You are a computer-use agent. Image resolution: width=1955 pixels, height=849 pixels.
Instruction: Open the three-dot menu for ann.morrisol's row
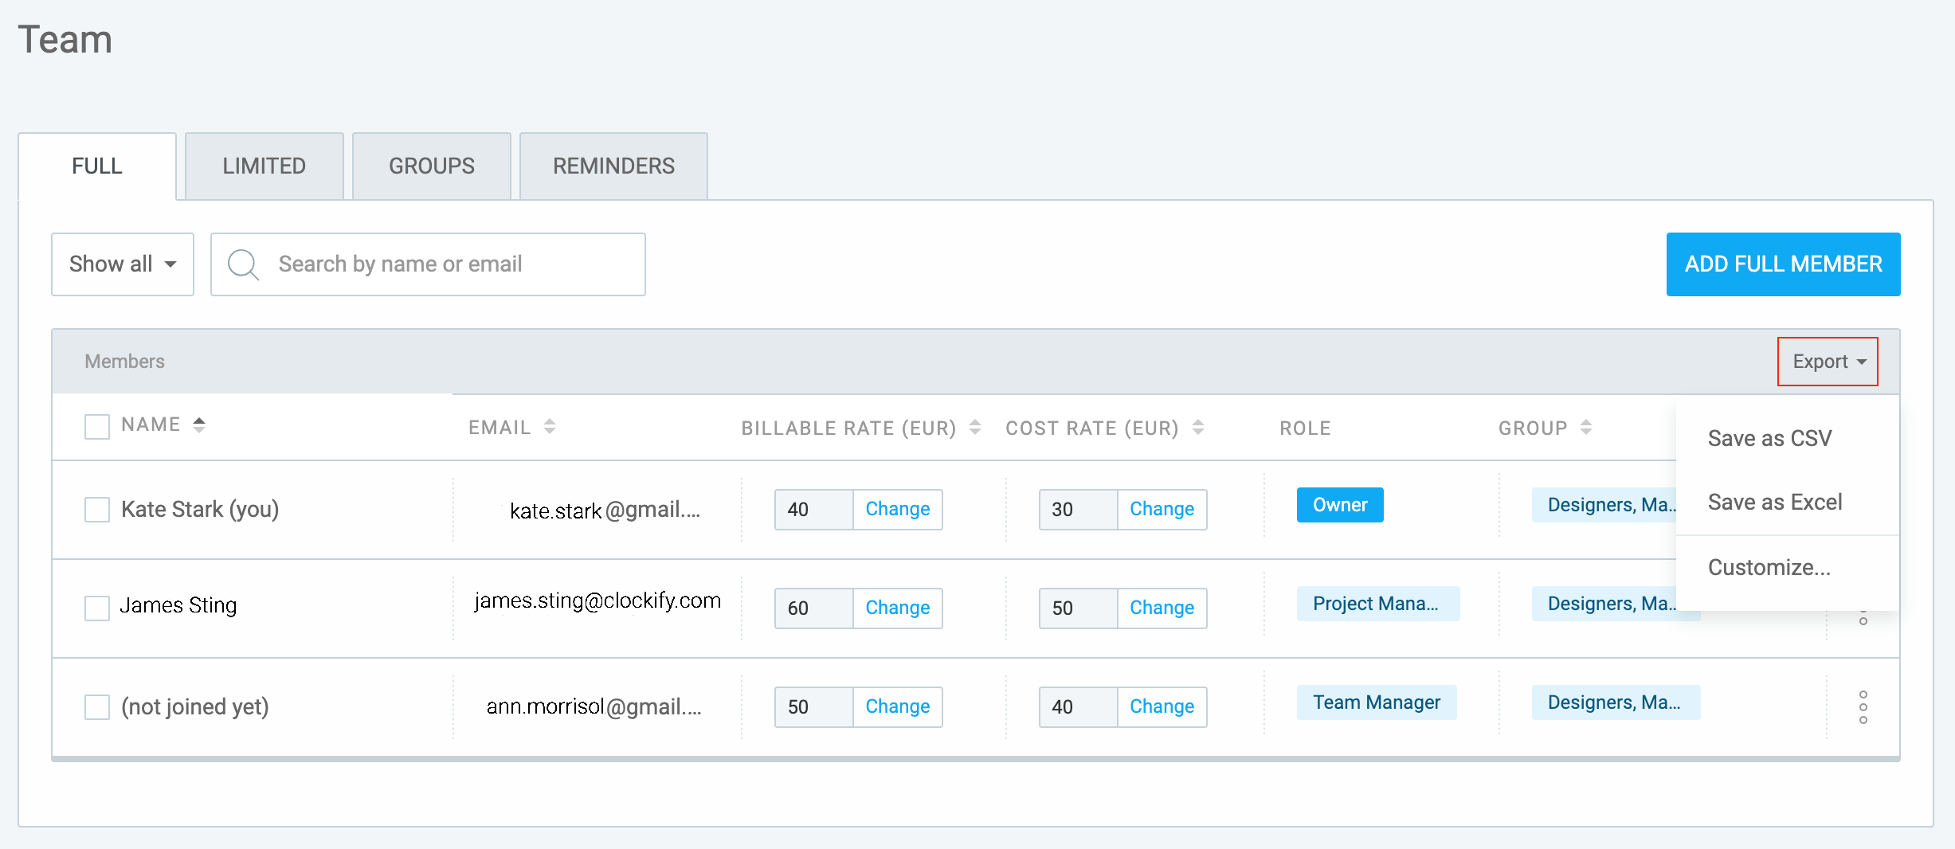point(1863,706)
